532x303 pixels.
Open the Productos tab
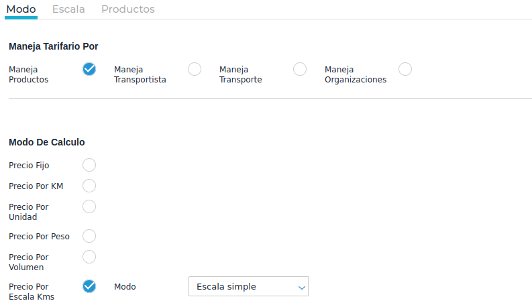[x=127, y=9]
